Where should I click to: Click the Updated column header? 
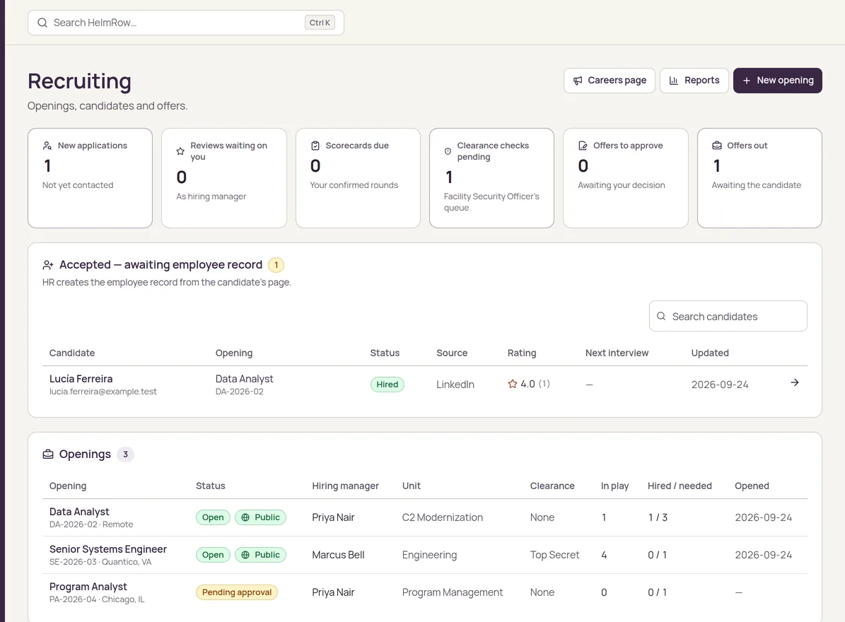pyautogui.click(x=710, y=353)
